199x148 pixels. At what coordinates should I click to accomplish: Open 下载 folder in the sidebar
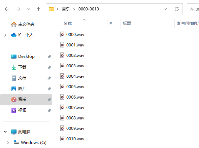point(22,67)
